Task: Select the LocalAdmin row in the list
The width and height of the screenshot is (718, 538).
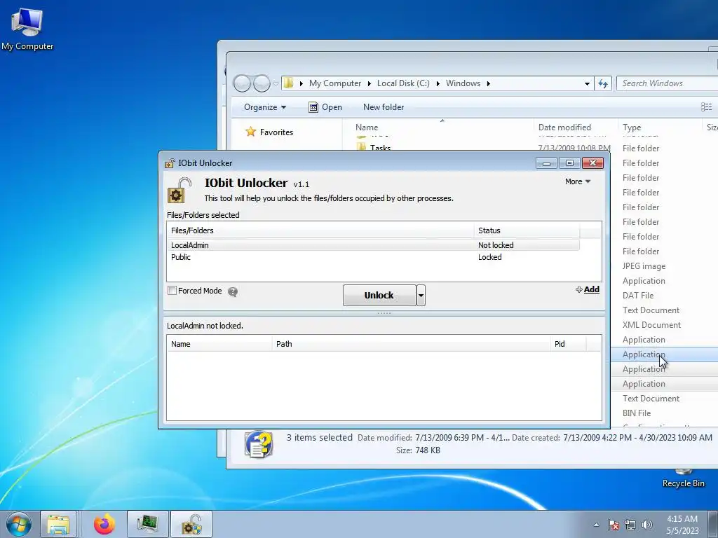Action: tap(373, 245)
